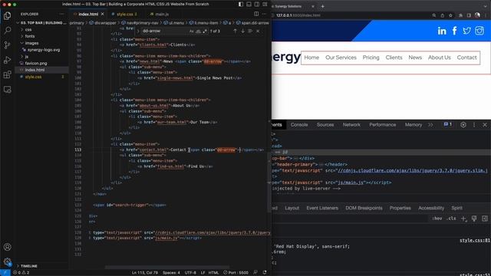Open Run and Debug view
Screen dimensions: 491x276
[x=7, y=60]
